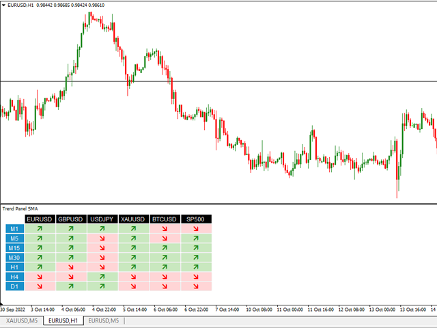Click GBPUSD M30 up-trend arrow
437x328 pixels.
71,258
